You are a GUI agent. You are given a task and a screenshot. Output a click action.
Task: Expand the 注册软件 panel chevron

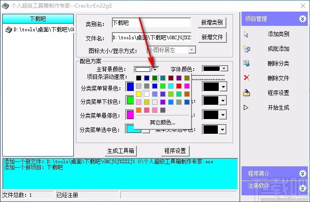pyautogui.click(x=302, y=188)
